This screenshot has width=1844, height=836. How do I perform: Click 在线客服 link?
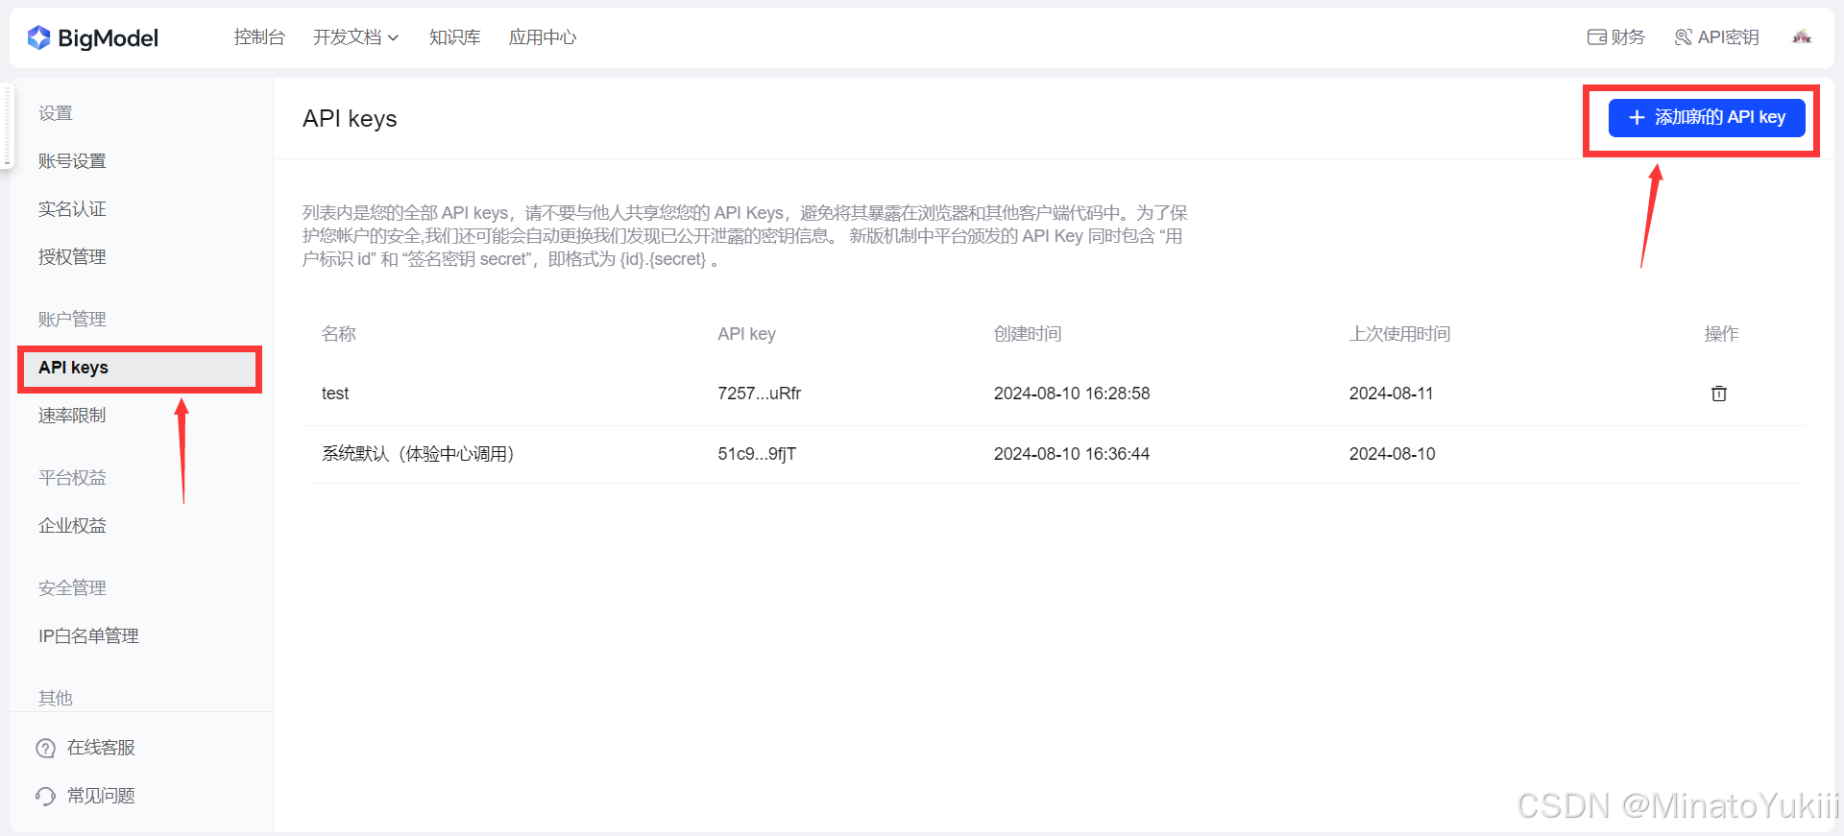coord(85,748)
